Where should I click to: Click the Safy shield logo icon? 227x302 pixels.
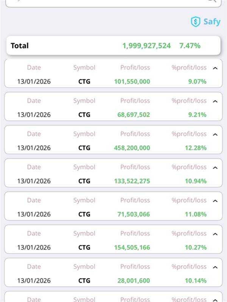coord(195,22)
